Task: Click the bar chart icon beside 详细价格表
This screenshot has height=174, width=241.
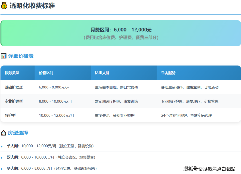Action: [x=4, y=56]
